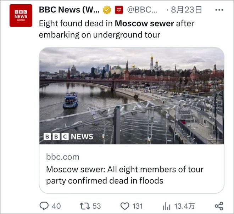This screenshot has height=214, width=234.
Task: Open the 8月23日 tweet timestamp
Action: (186, 10)
